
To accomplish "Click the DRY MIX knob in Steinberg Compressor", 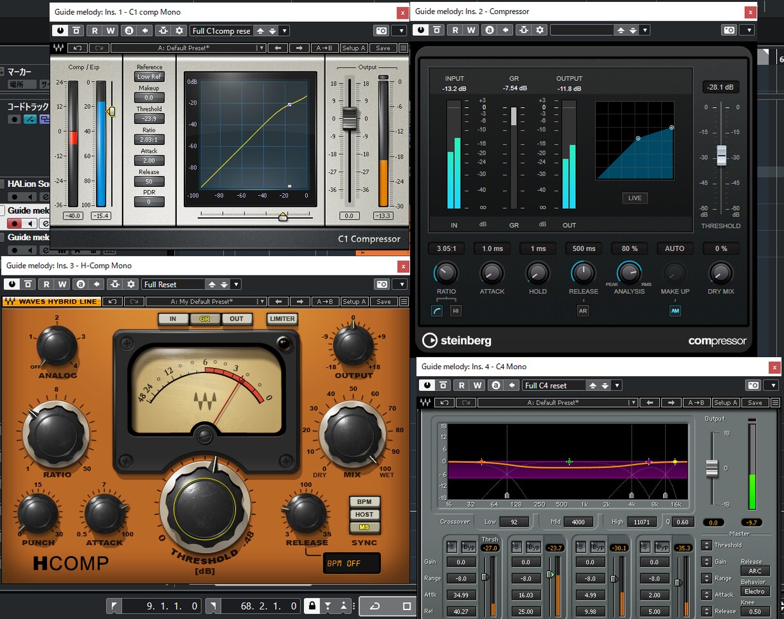I will click(720, 273).
